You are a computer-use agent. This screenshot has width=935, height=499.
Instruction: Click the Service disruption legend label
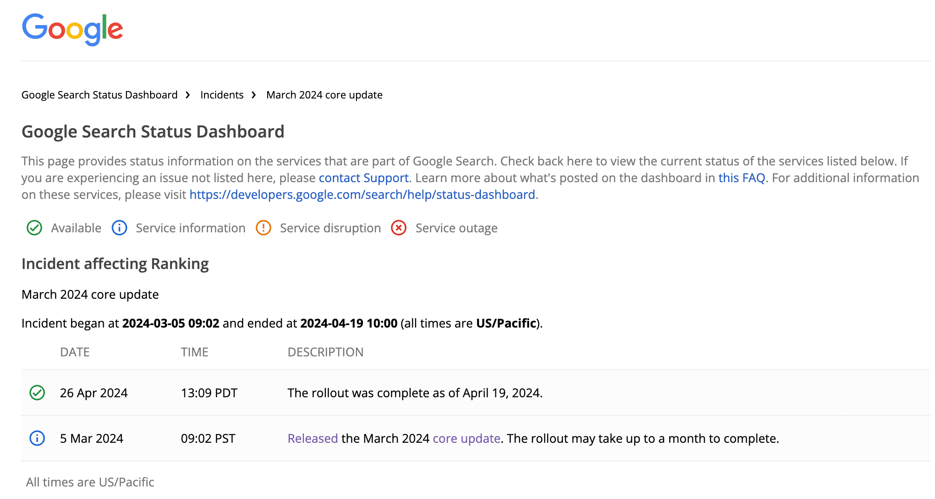330,228
